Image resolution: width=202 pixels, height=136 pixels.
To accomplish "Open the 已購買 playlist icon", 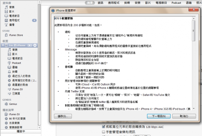I will (9, 94).
